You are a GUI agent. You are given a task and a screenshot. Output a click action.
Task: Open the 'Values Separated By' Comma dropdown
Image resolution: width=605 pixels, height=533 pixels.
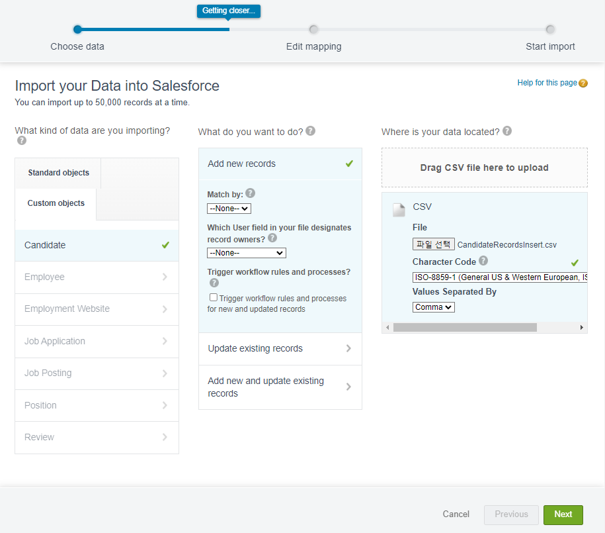click(x=434, y=307)
